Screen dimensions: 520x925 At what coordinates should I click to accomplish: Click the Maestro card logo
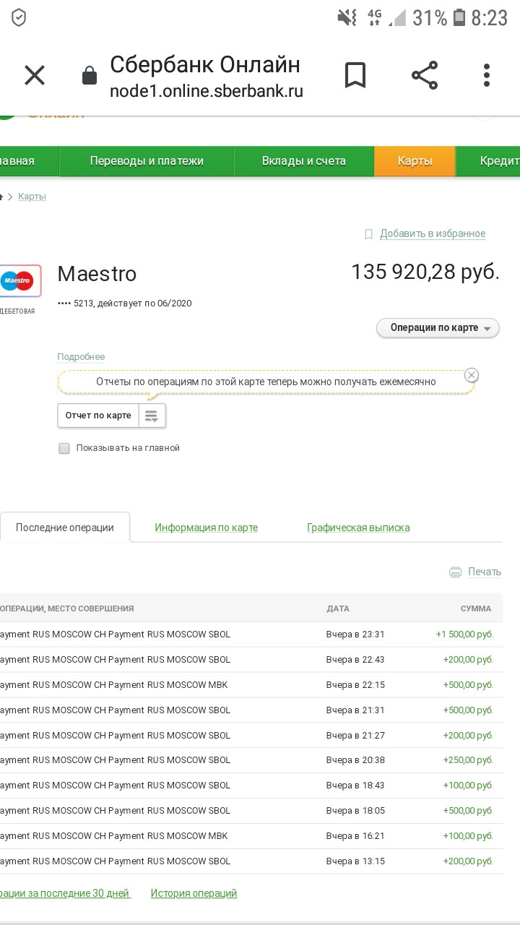[x=19, y=280]
